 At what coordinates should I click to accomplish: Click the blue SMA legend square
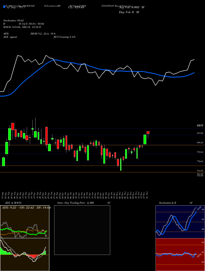[4, 7]
